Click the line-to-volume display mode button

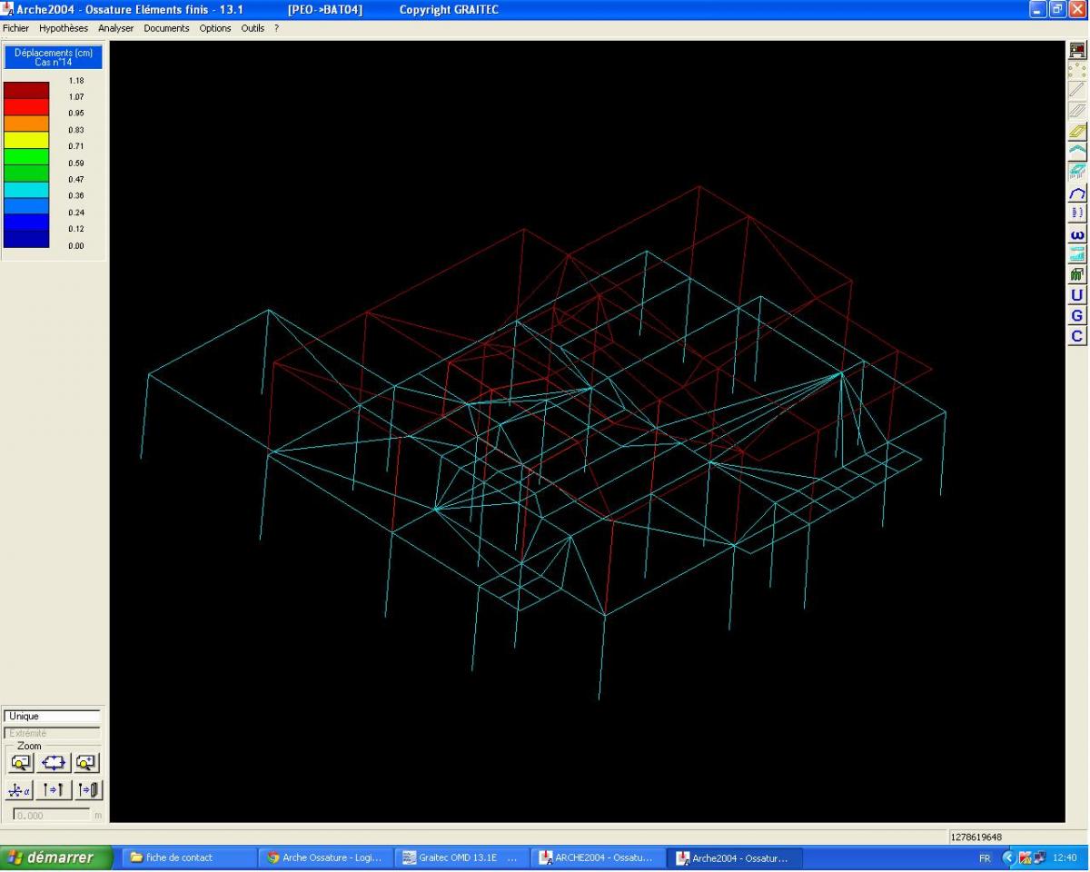(88, 790)
